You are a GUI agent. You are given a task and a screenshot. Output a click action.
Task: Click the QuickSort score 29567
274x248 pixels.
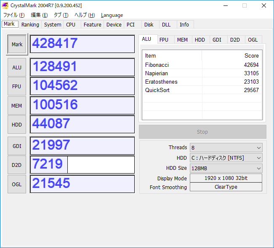coord(251,90)
